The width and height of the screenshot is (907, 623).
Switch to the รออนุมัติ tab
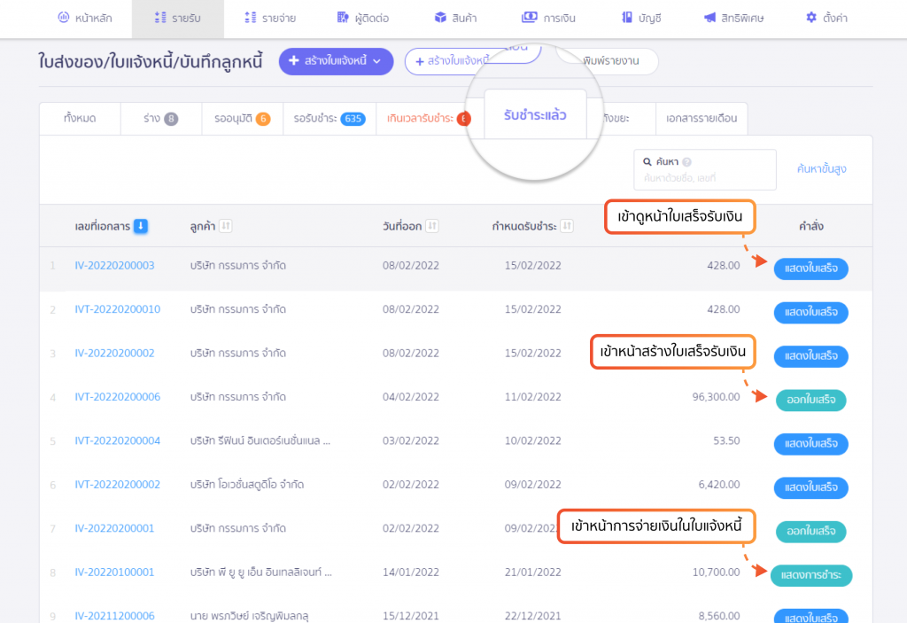tap(242, 119)
